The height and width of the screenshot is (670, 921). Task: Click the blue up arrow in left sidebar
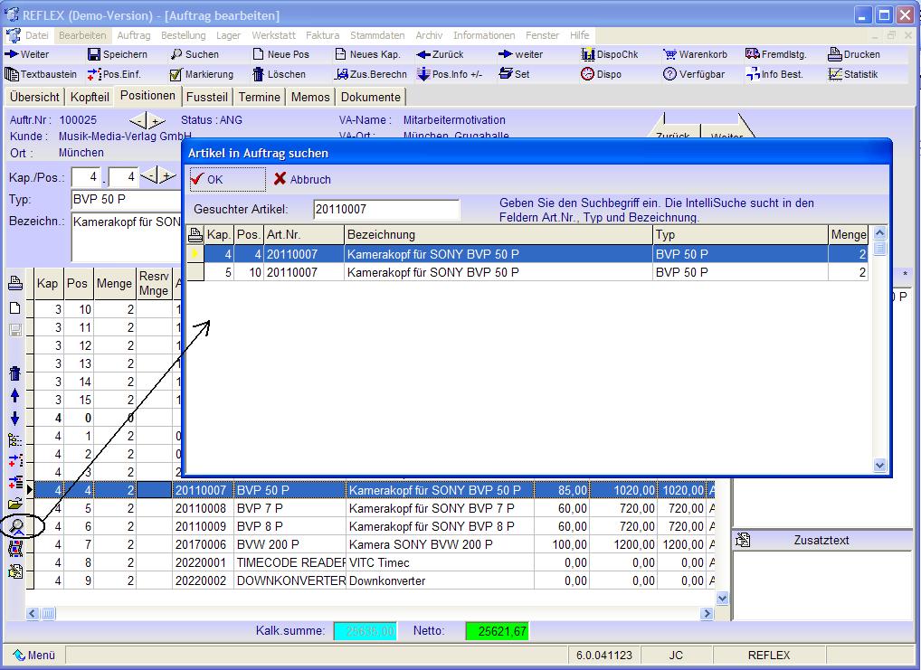click(x=14, y=395)
